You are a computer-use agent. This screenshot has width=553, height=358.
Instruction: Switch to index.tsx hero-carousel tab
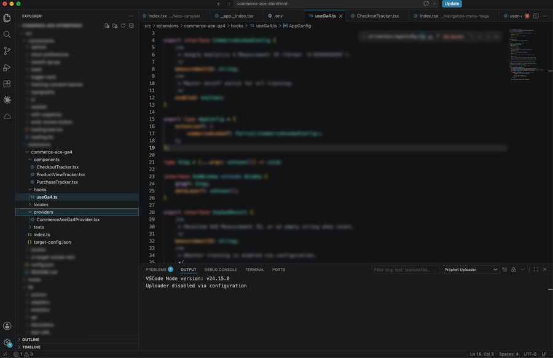[174, 16]
